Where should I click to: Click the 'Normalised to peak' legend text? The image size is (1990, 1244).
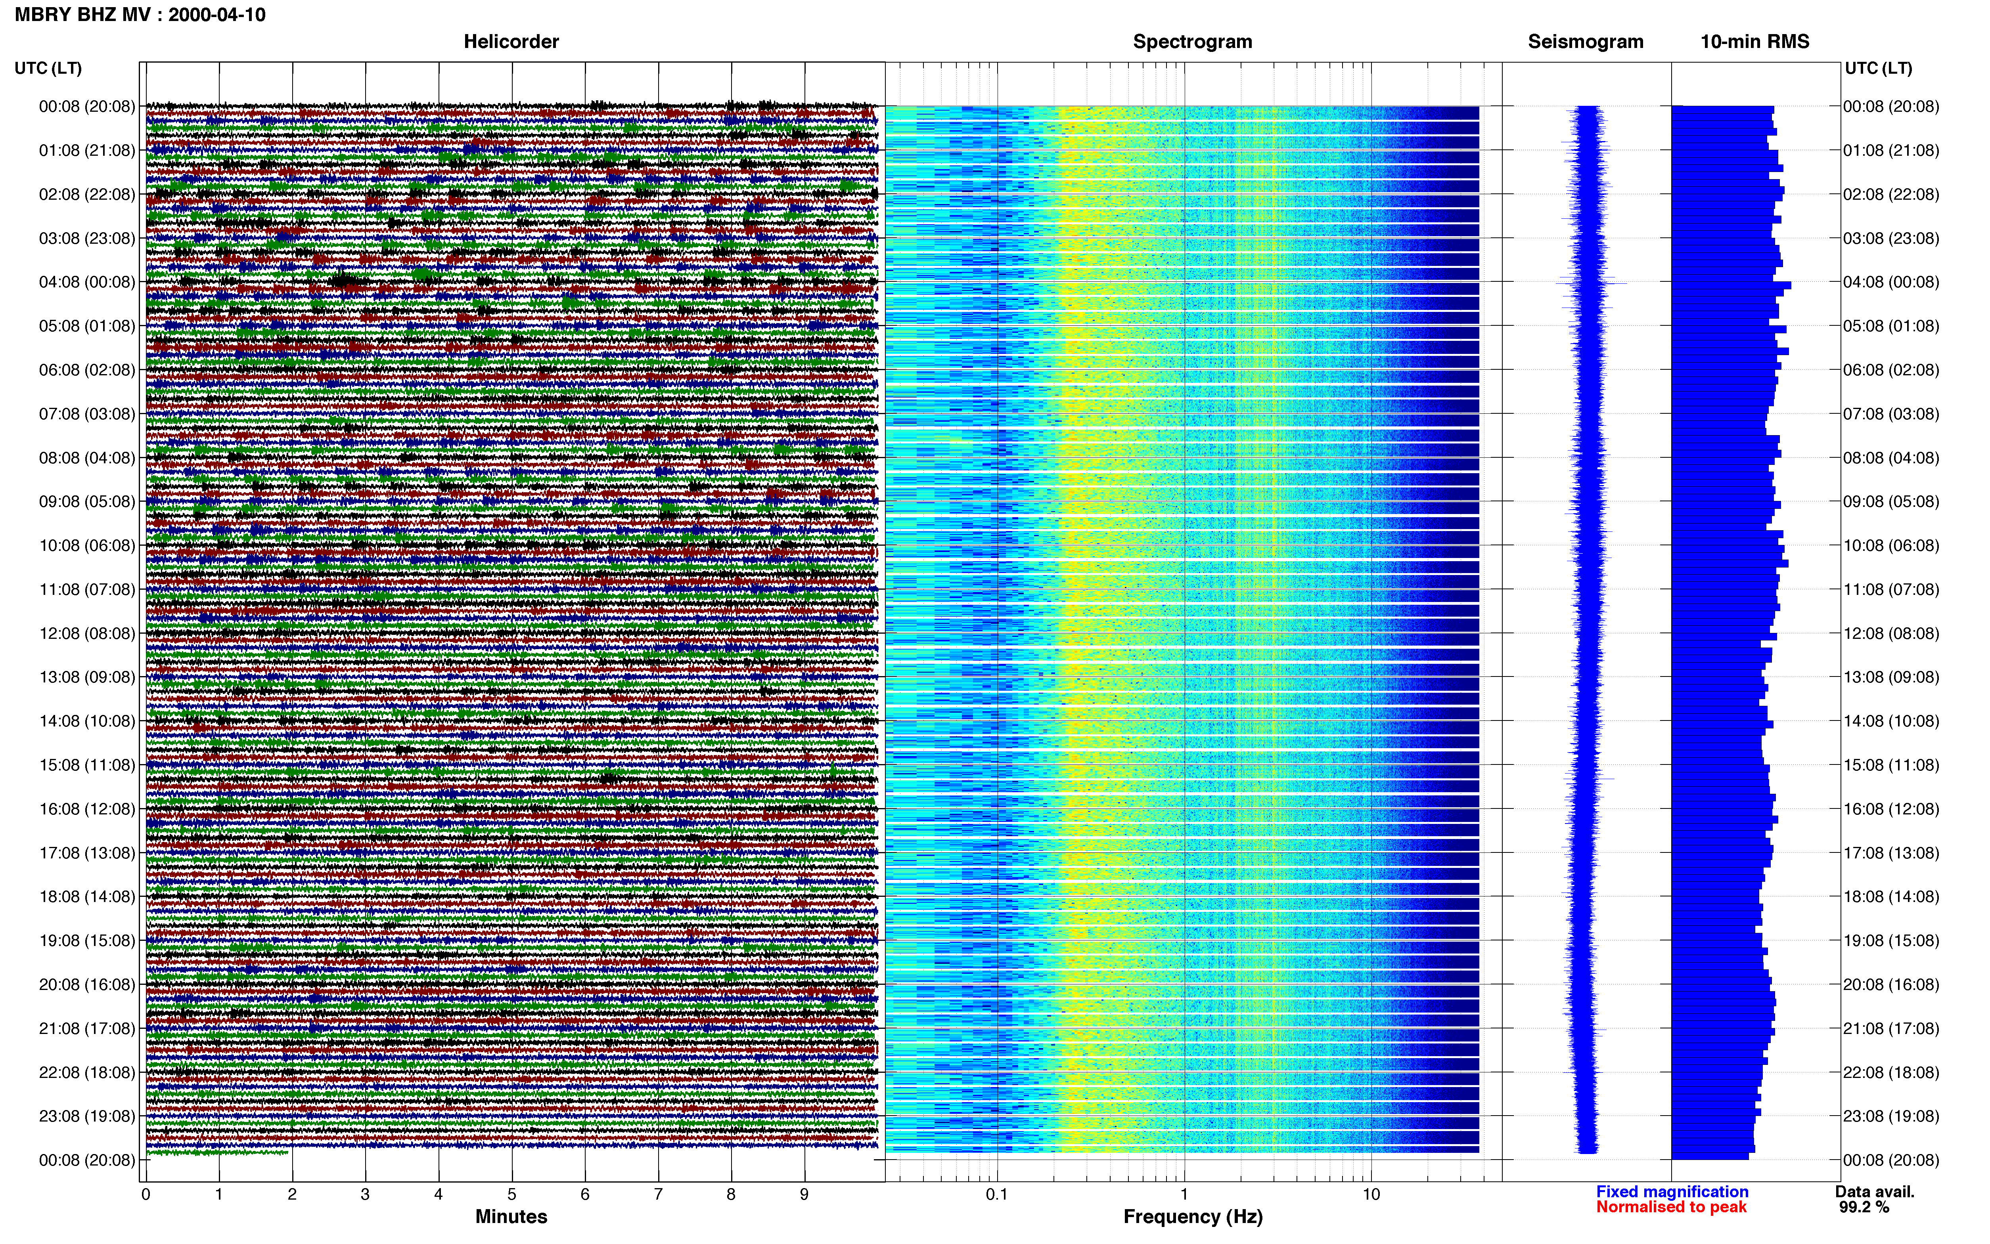point(1671,1207)
